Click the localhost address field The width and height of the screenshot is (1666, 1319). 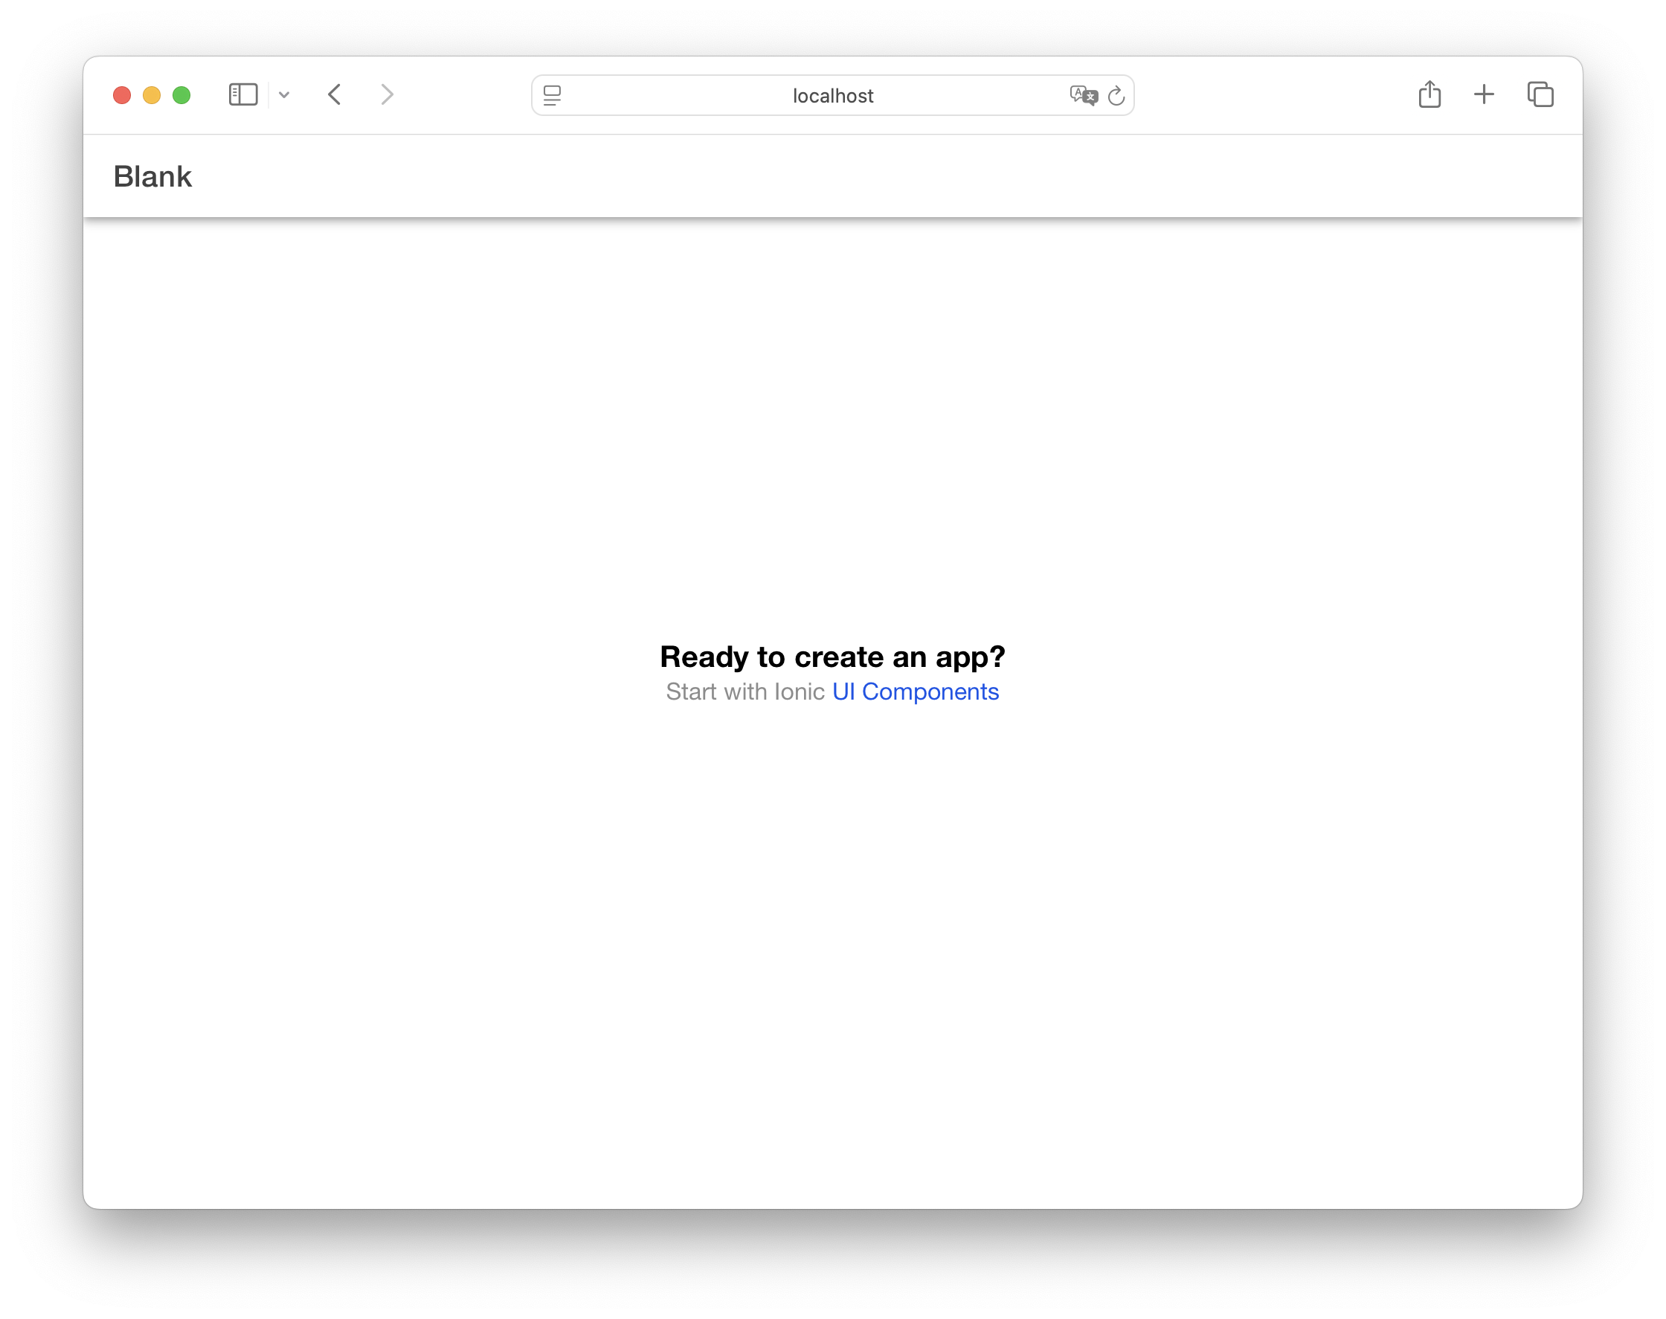(832, 95)
